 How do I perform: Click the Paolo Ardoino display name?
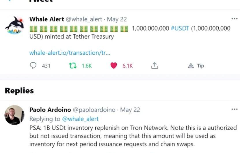click(50, 110)
